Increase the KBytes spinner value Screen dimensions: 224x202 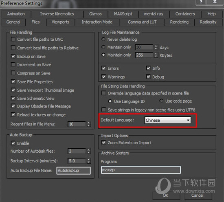point(156,54)
